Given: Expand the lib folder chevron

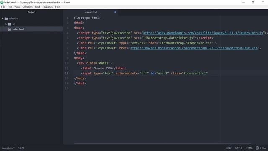Looking at the screenshot, I should pos(6,24).
